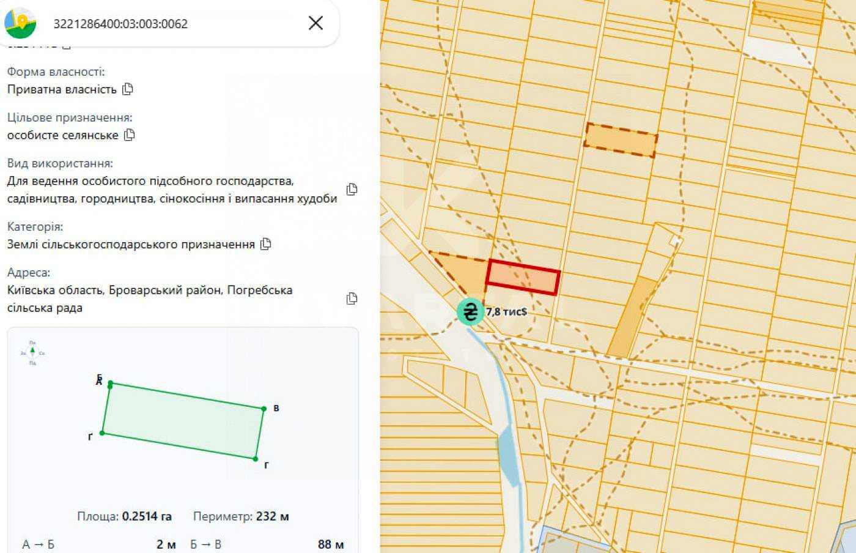Click the cadastral number 3221286400:03:003:0062
The height and width of the screenshot is (553, 856).
click(120, 24)
